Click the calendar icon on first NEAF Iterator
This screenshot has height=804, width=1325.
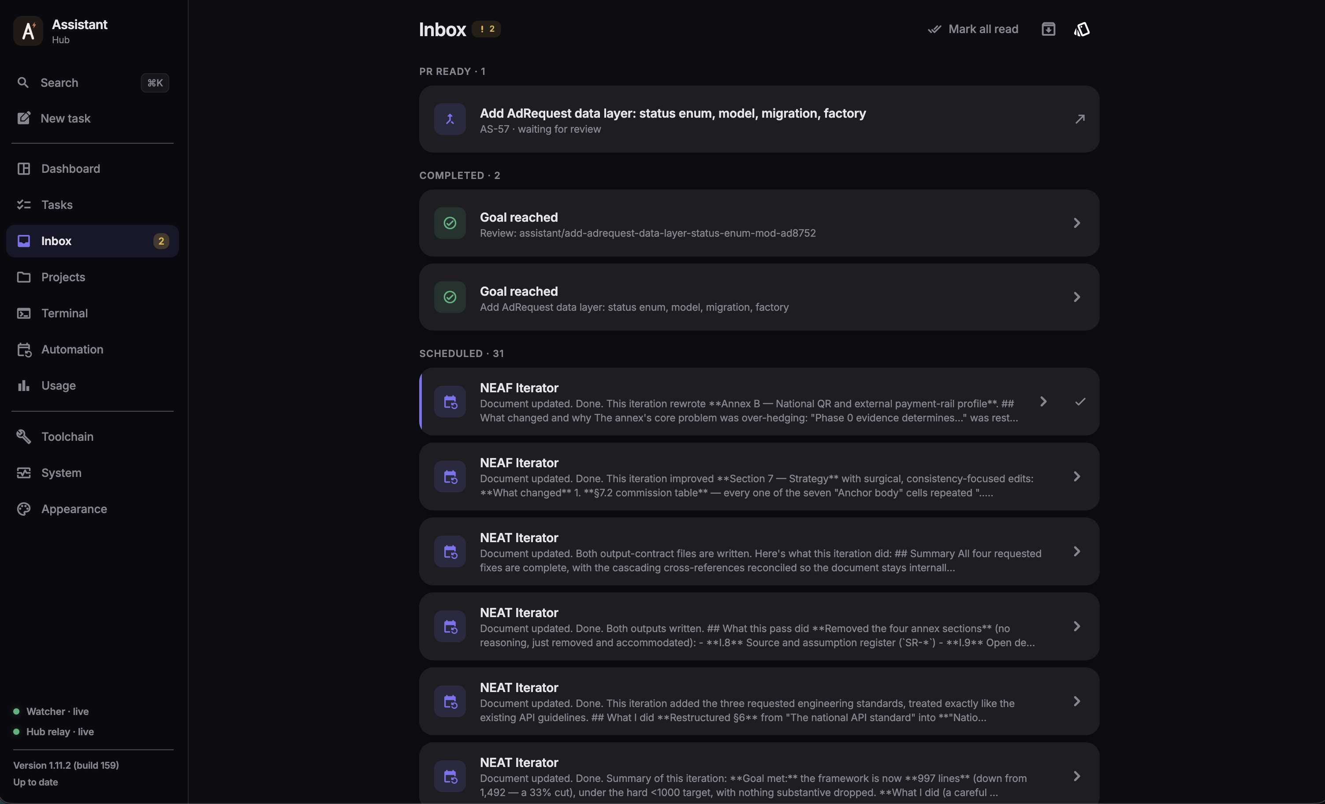click(x=450, y=402)
